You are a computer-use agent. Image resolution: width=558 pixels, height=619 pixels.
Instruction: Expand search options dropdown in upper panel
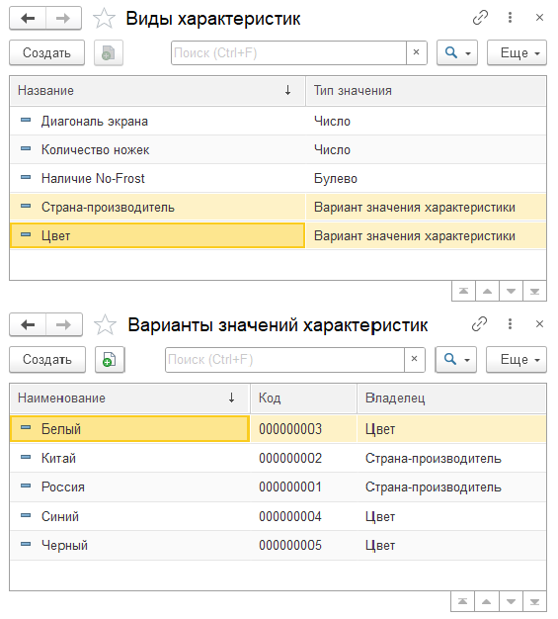pyautogui.click(x=457, y=52)
